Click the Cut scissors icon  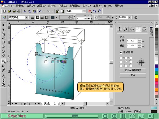pos(25,11)
